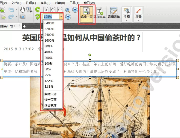Click the green rotation handle above text box
Image resolution: width=180 pixels, height=138 pixels.
90,55
